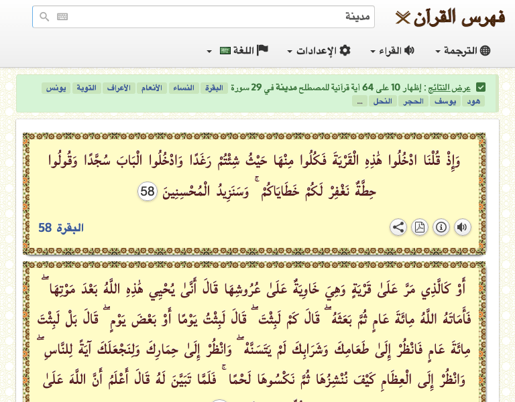Screen dimensions: 515x402
Task: Filter results by surah النساء tag
Action: (x=183, y=88)
